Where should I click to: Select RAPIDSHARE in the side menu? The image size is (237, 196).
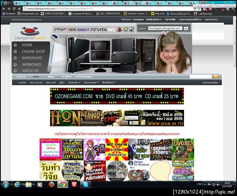(32, 58)
